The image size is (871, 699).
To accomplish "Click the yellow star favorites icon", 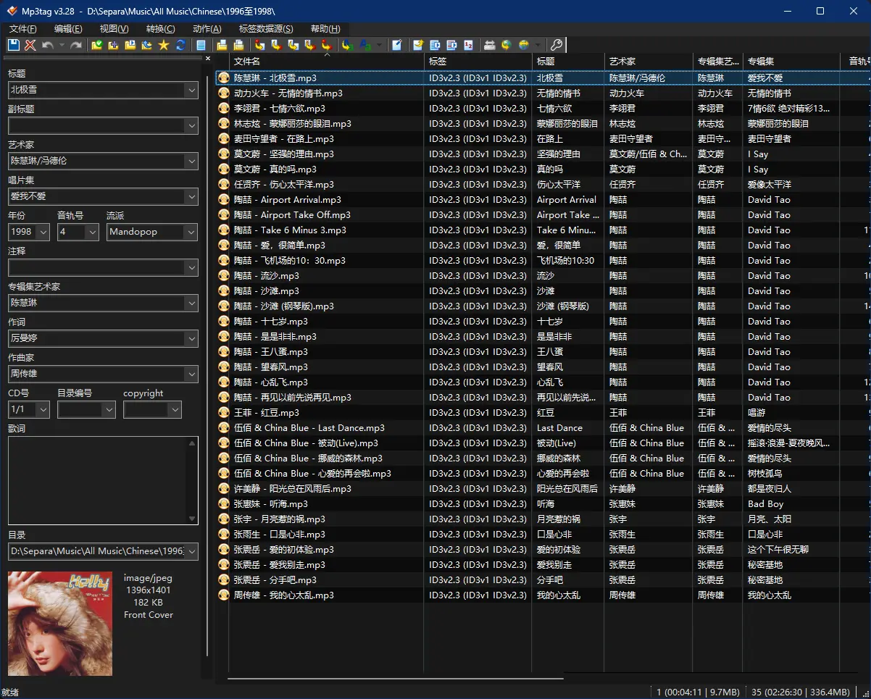I will (x=164, y=45).
